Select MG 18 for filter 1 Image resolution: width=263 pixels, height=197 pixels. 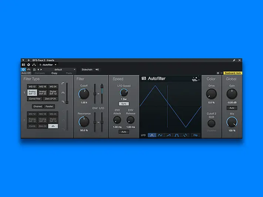click(43, 86)
